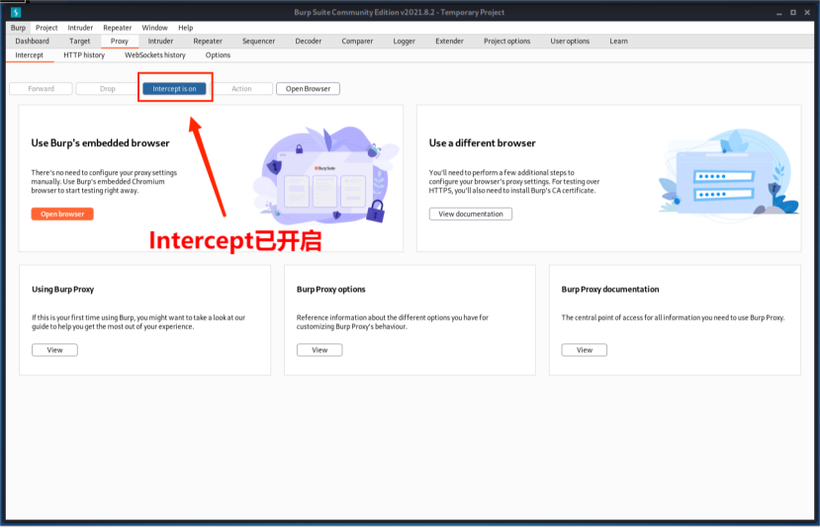Close the Burp Suite window

[x=807, y=13]
